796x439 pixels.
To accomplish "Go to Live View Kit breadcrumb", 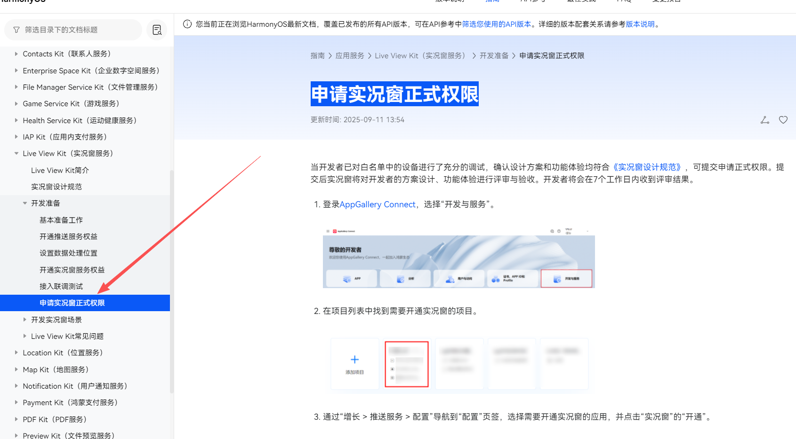I will pos(421,55).
